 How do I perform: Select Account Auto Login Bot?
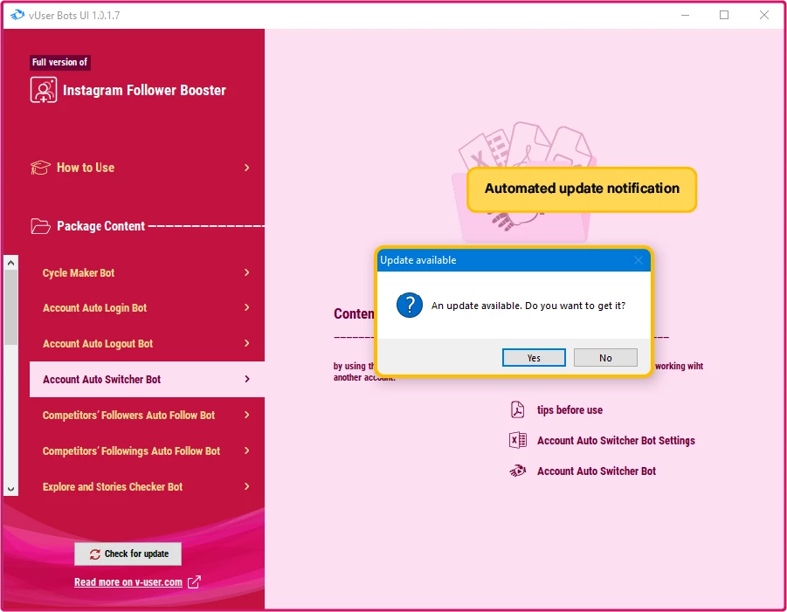(147, 307)
